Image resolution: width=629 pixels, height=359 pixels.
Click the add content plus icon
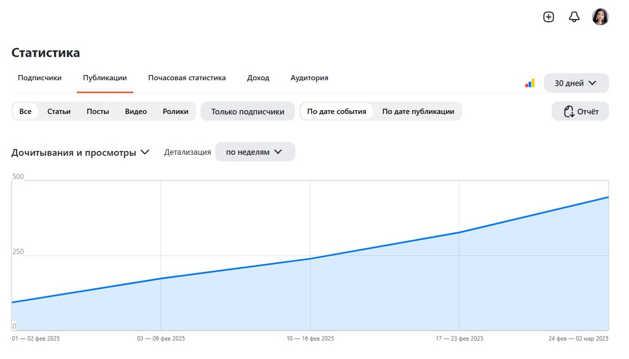click(548, 17)
